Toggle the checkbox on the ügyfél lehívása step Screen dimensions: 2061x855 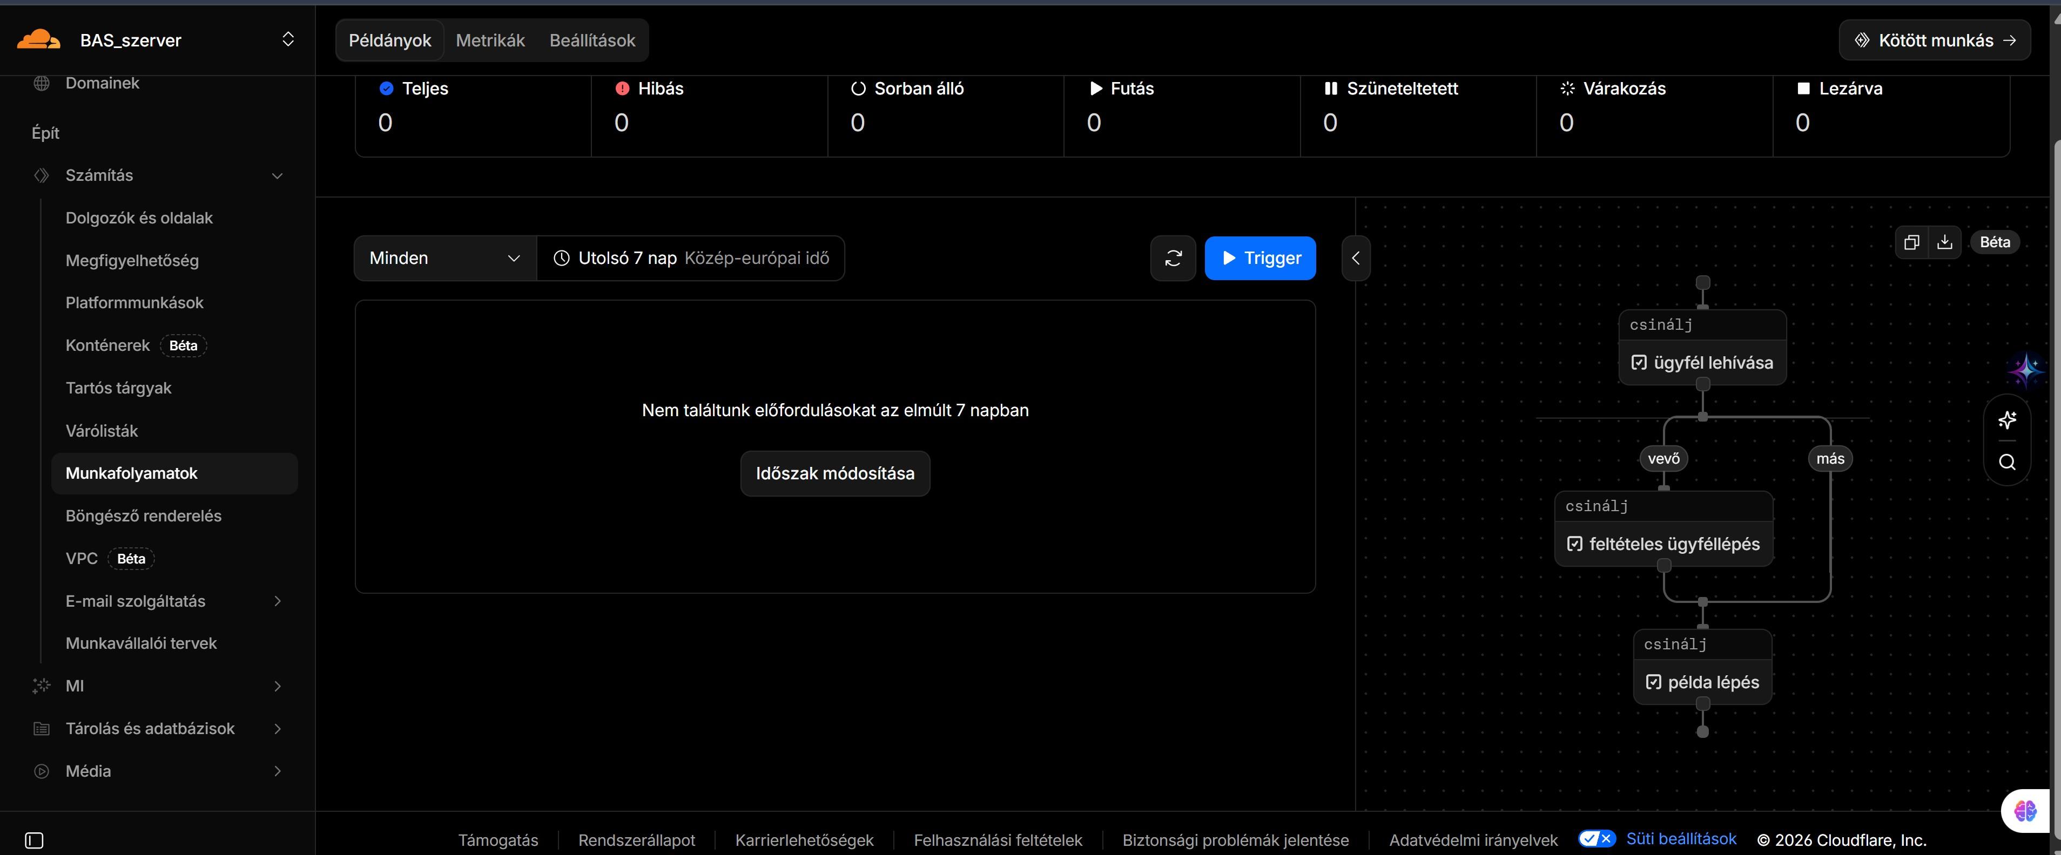[1640, 362]
